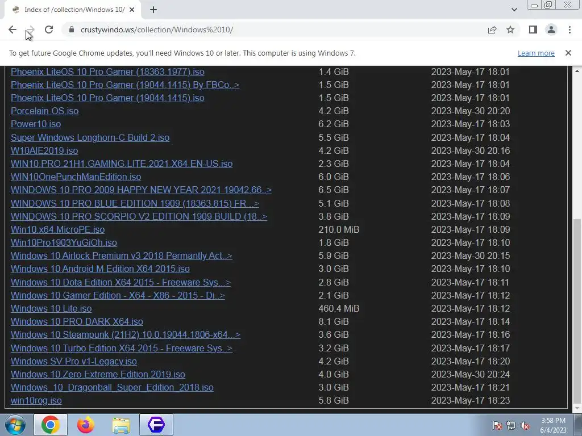Screen dimensions: 582x436
Task: Open the Windows Start orb
Action: point(15,425)
